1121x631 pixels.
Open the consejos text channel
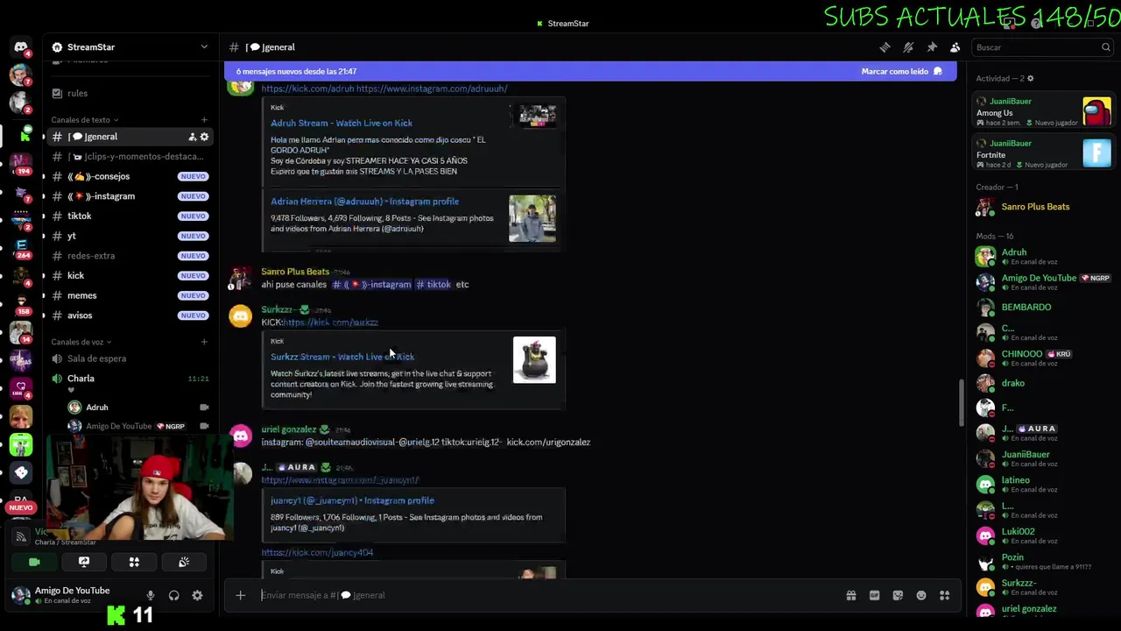[x=130, y=176]
